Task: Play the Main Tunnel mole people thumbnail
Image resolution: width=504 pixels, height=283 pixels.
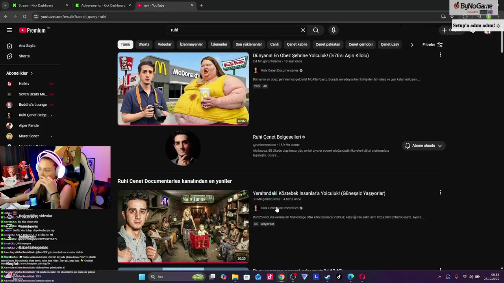Action: pyautogui.click(x=183, y=226)
